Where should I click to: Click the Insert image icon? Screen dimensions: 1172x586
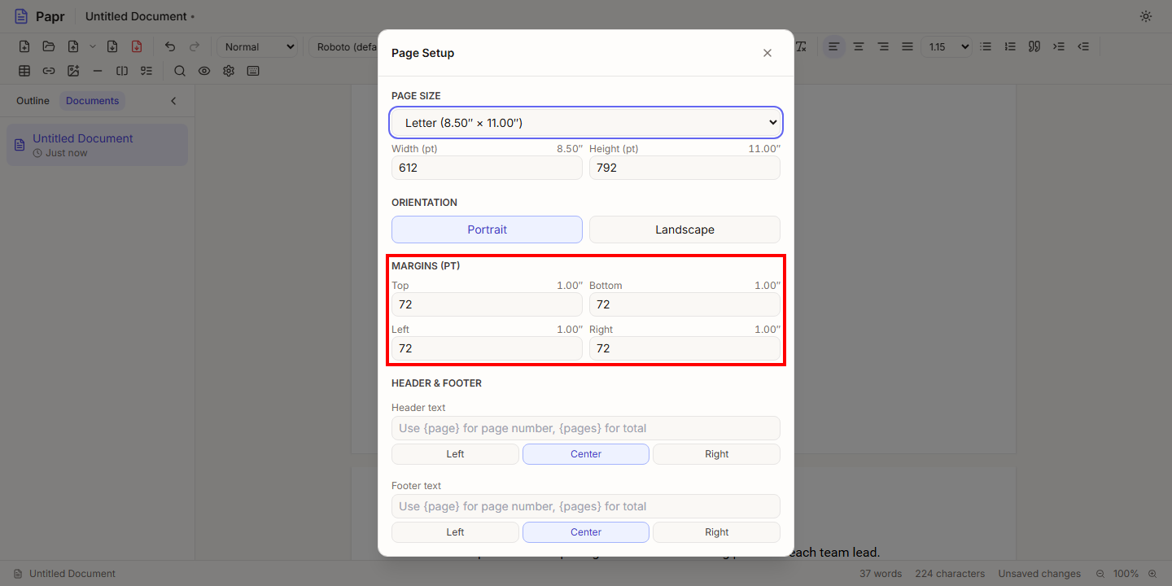73,71
